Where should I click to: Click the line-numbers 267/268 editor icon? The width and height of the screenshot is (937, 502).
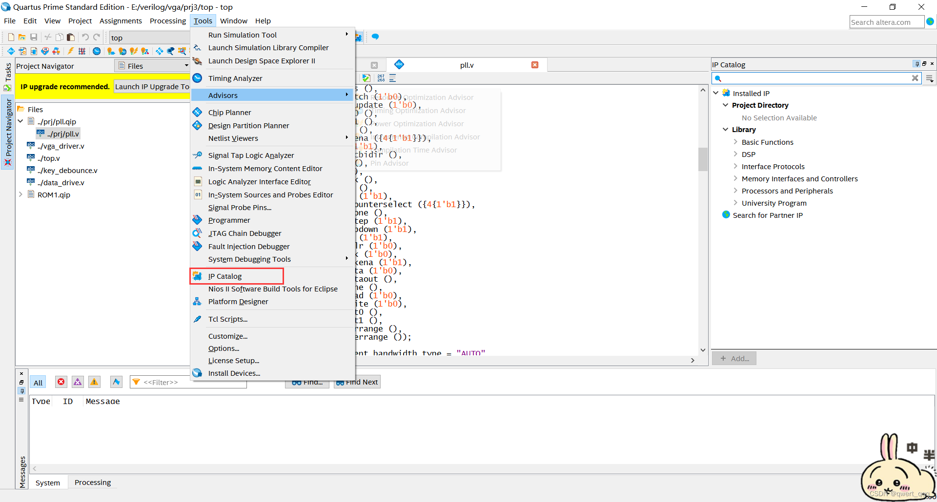click(x=381, y=78)
